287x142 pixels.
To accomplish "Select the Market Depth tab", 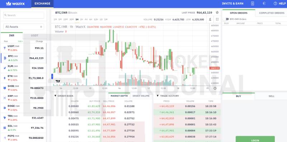I will click(119, 96).
